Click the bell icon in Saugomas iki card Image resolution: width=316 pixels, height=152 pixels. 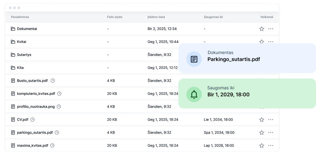pyautogui.click(x=194, y=94)
